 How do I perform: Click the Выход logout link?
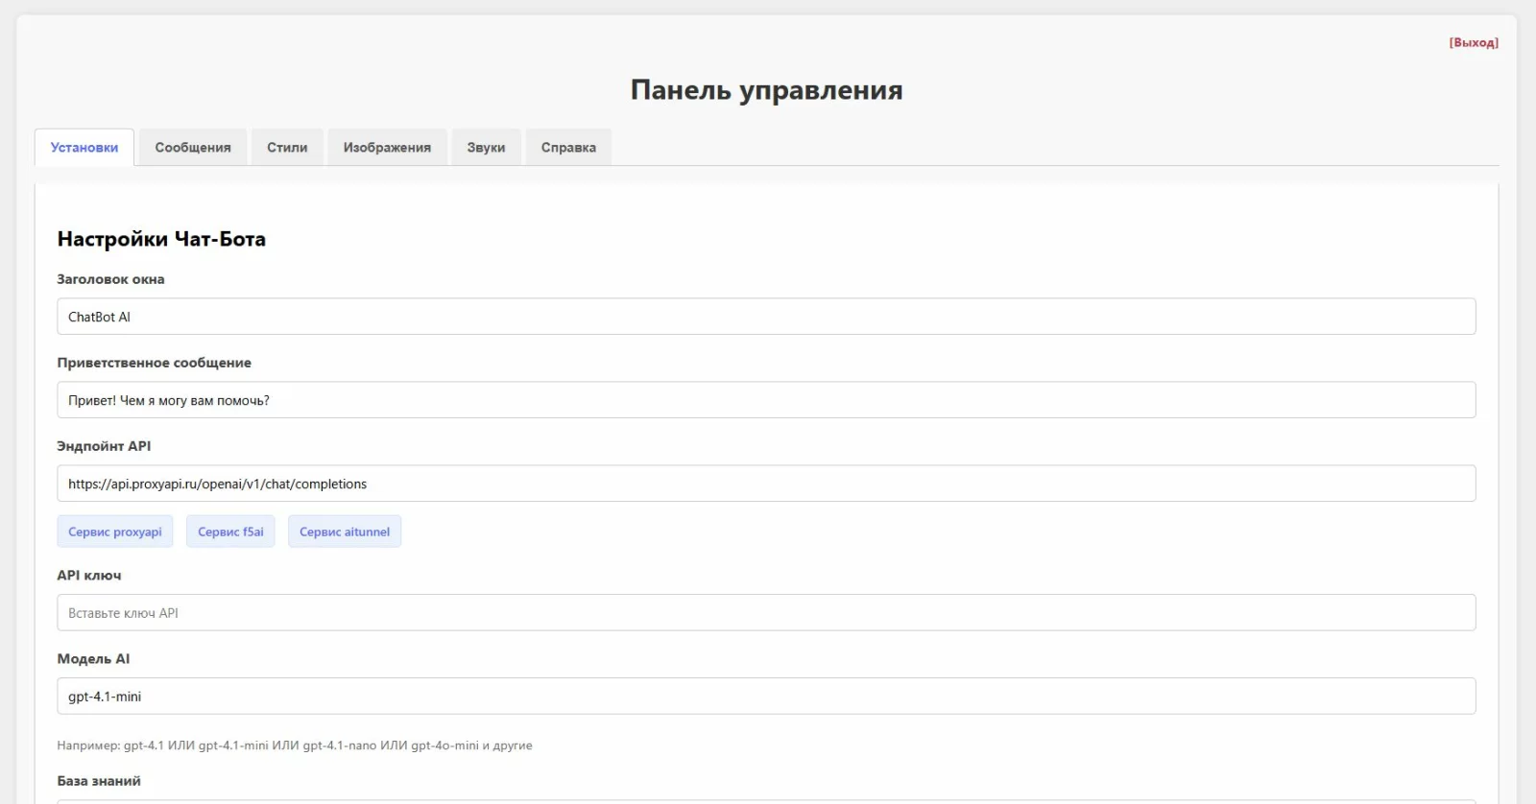1473,42
